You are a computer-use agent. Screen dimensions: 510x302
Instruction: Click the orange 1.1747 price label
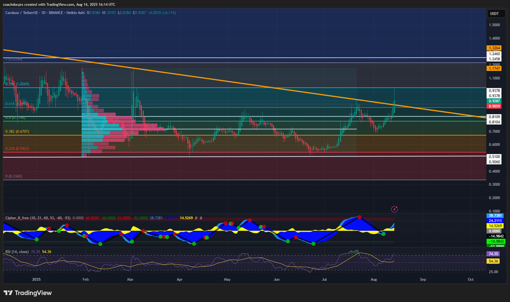point(495,68)
